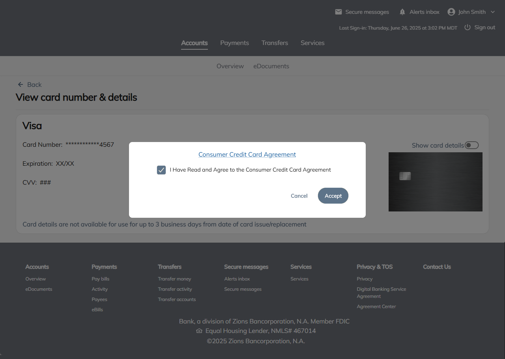Click the Equal Housing Lender house icon
This screenshot has height=359, width=505.
(x=199, y=331)
